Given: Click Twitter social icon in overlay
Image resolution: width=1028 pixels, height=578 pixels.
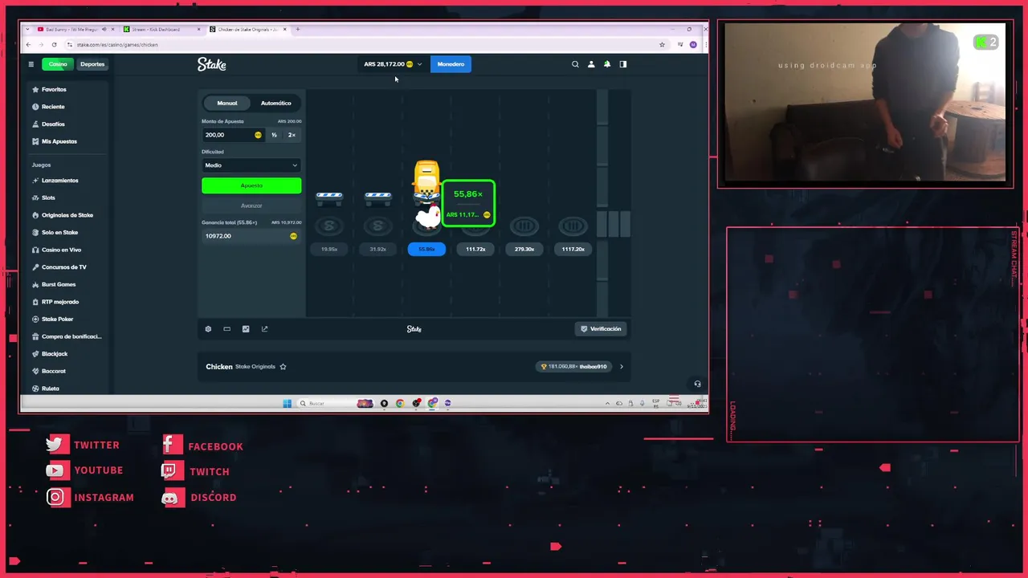Looking at the screenshot, I should click(57, 445).
